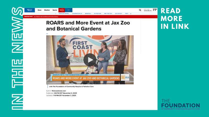The image size is (209, 117).
Task: Click the blue badge next to the red one
Action: (x=69, y=10)
